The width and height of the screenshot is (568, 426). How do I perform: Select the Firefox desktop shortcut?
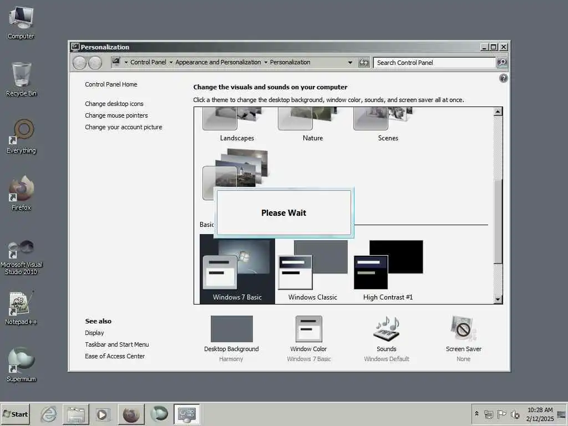click(21, 194)
